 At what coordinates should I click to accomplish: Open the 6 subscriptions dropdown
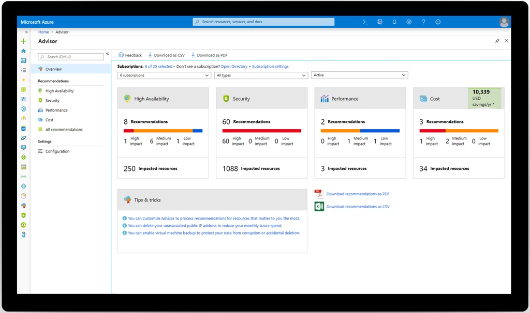tap(164, 75)
